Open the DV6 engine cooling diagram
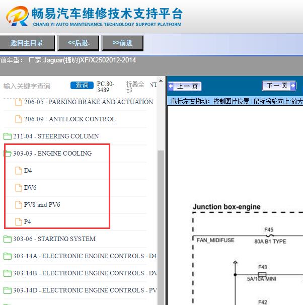The image size is (303, 305). pyautogui.click(x=30, y=188)
